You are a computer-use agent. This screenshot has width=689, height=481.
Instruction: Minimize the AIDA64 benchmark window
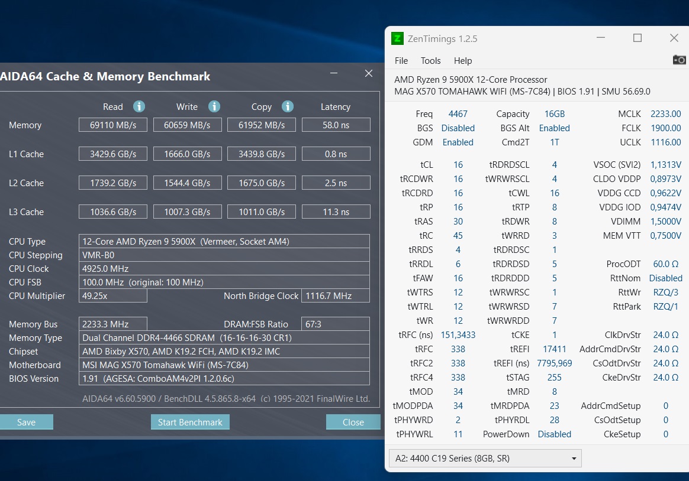(333, 73)
